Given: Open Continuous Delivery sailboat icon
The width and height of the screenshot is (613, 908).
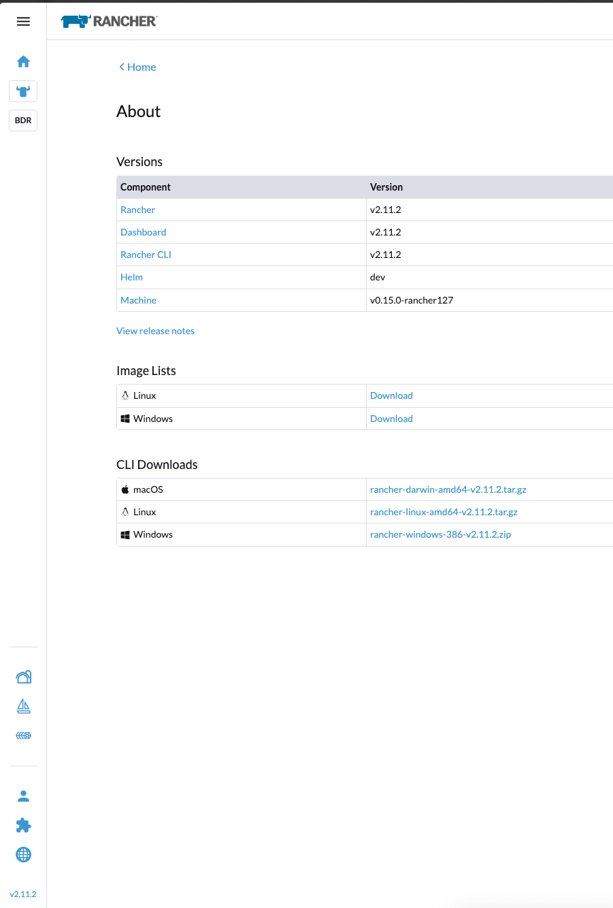Looking at the screenshot, I should click(23, 706).
